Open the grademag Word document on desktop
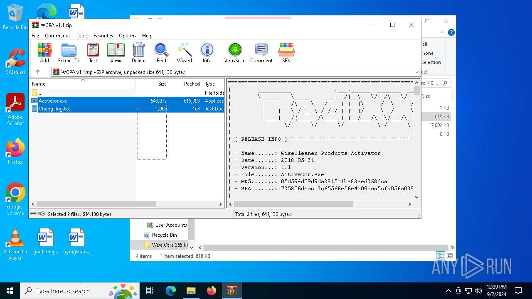Screen dimensions: 532x299 (x=46, y=241)
